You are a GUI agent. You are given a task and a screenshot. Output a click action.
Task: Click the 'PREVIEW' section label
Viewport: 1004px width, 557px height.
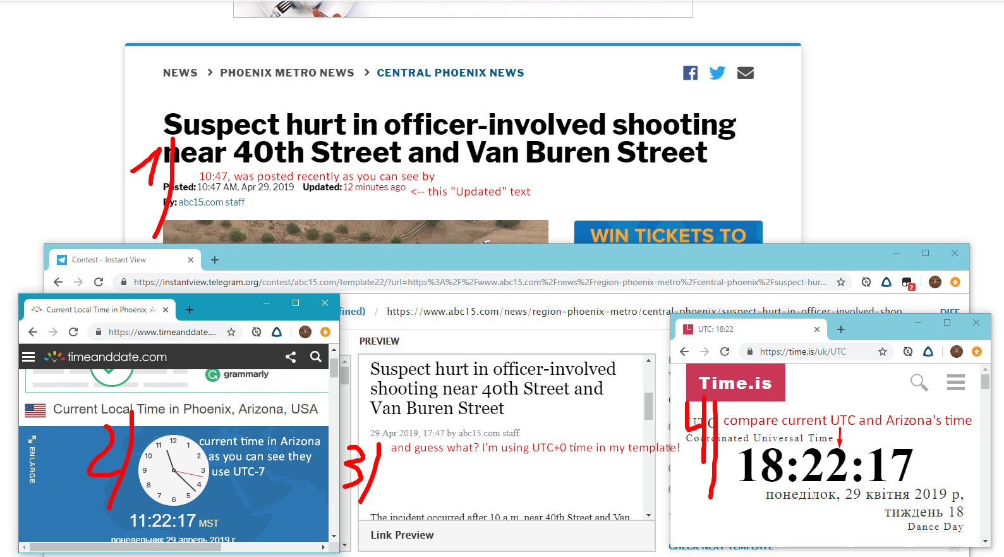click(379, 341)
